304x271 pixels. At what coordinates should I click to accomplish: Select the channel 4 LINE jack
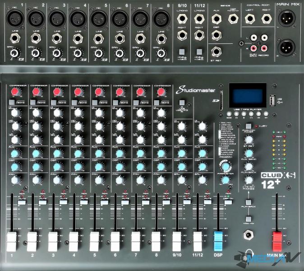click(78, 39)
